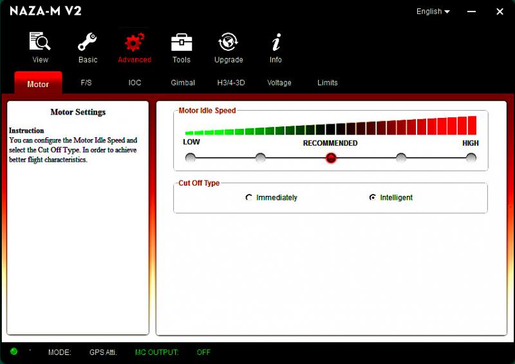Screen dimensions: 515x364
Task: Switch to the Voltage tab
Action: (279, 83)
